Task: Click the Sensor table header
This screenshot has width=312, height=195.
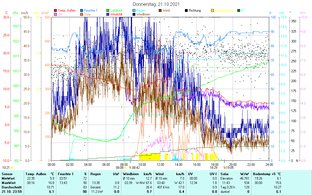Action: (7, 174)
